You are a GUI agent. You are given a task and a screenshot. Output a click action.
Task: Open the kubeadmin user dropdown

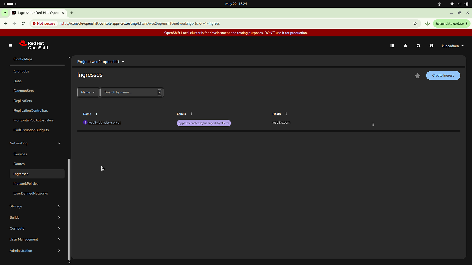[x=453, y=46]
